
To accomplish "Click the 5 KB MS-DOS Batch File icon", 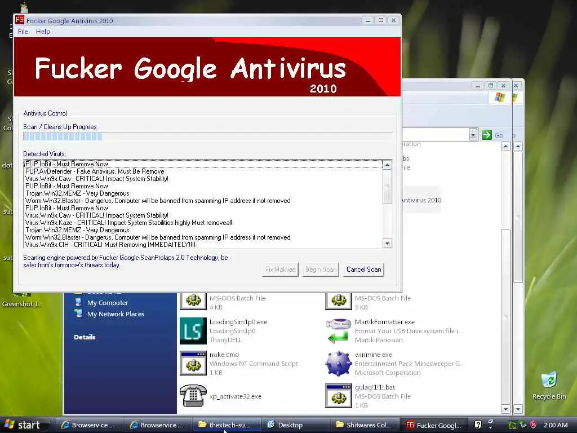I will [338, 301].
